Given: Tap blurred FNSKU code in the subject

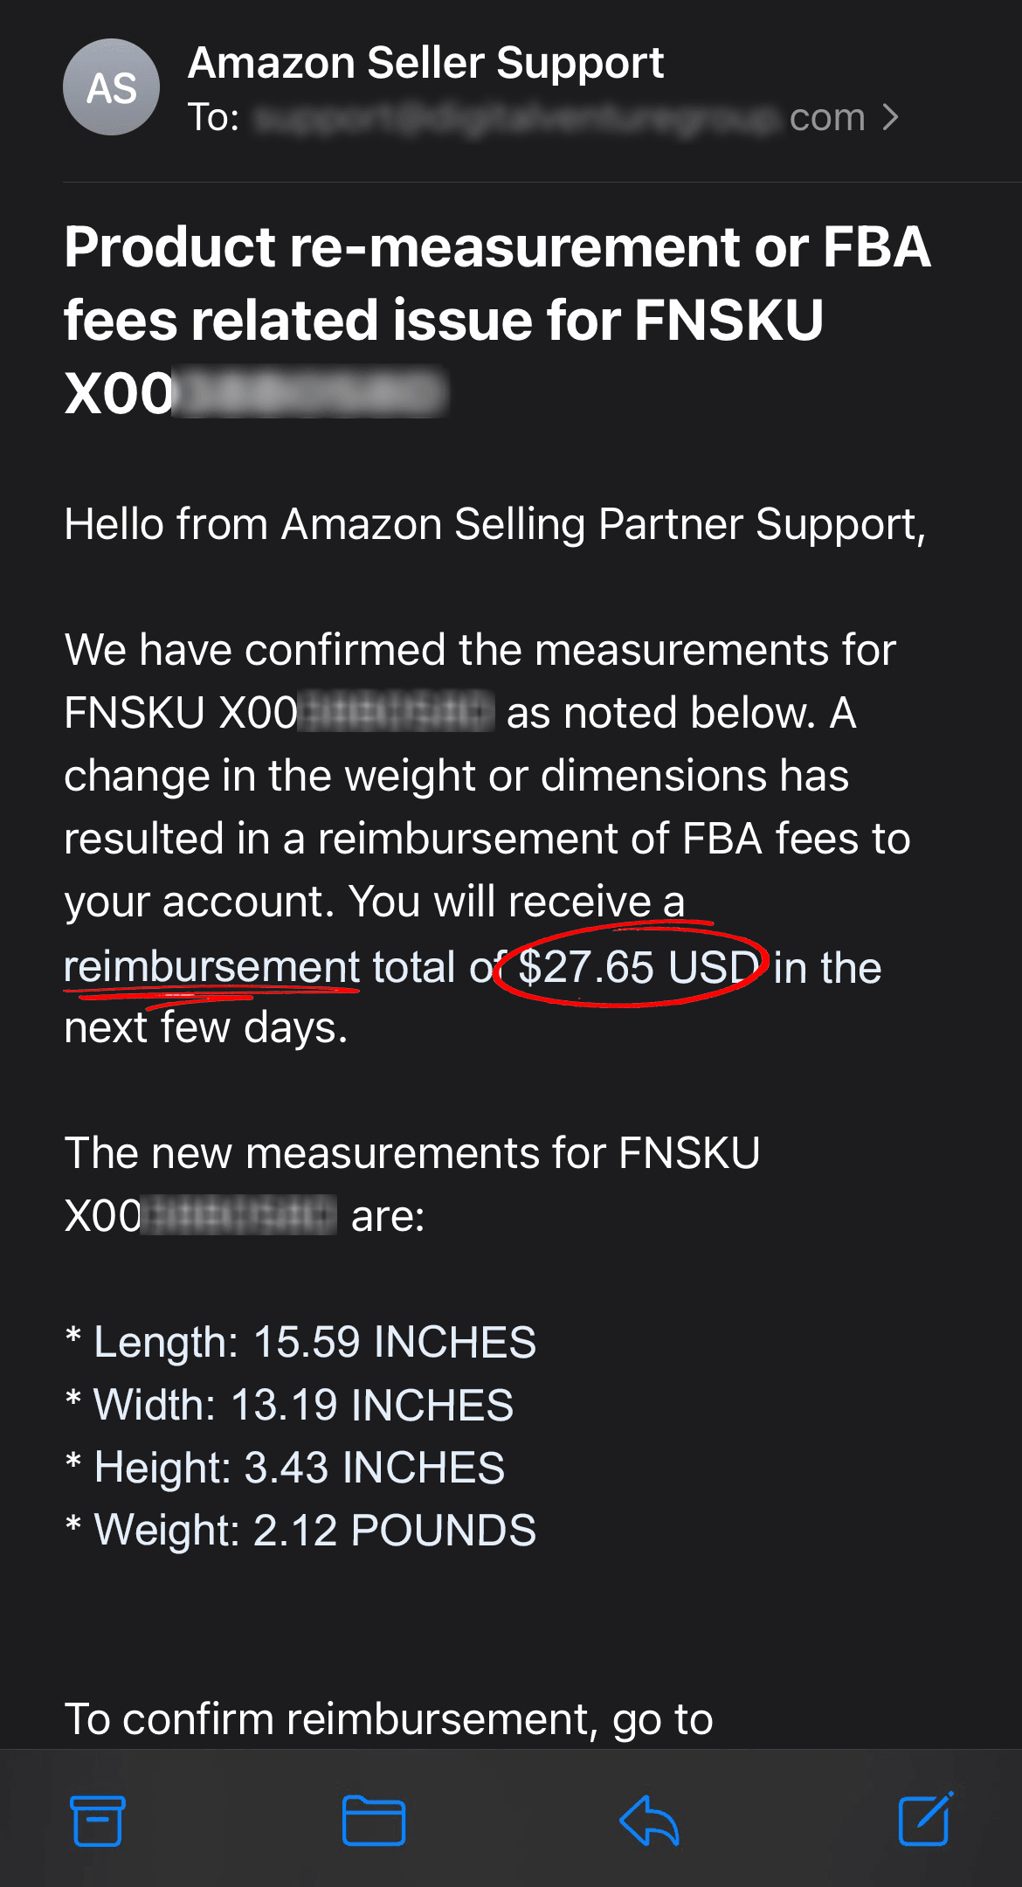Looking at the screenshot, I should (310, 393).
